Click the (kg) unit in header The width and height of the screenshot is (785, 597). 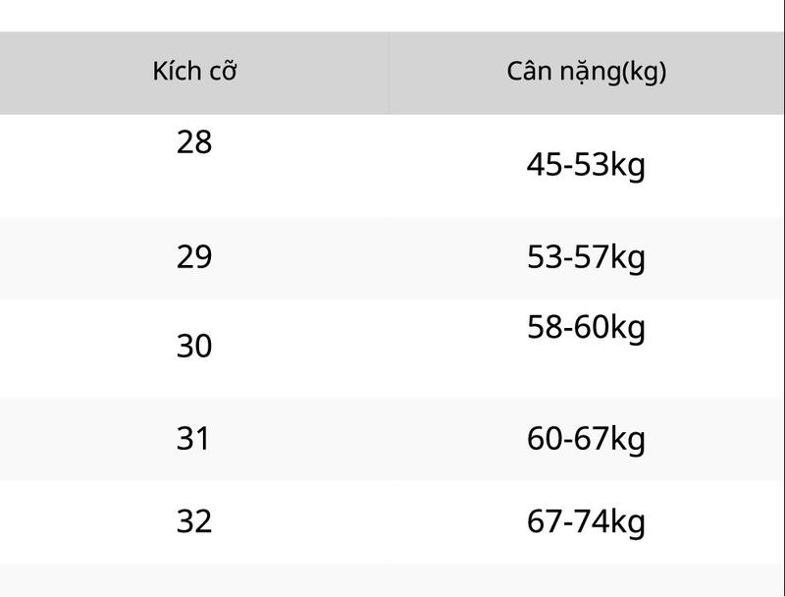point(644,73)
